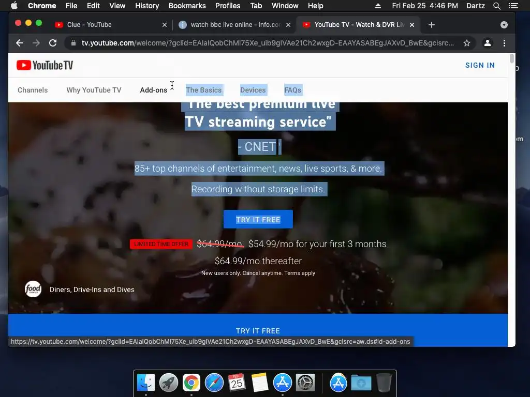The height and width of the screenshot is (397, 530).
Task: Open the Tab menu
Action: point(256,6)
